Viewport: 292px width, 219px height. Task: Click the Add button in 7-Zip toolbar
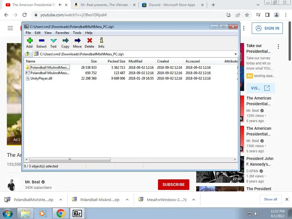point(29,43)
